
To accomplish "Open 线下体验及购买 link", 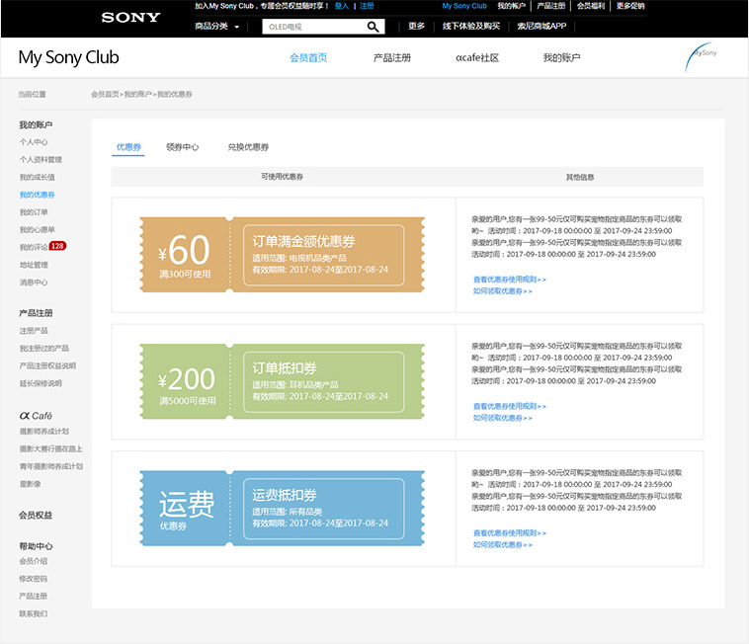I will (471, 27).
